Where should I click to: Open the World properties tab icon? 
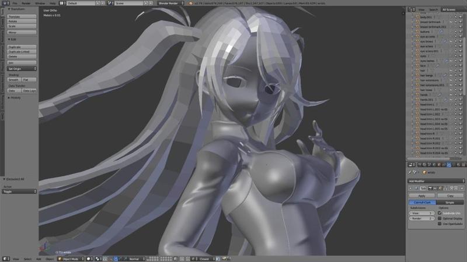(434, 165)
